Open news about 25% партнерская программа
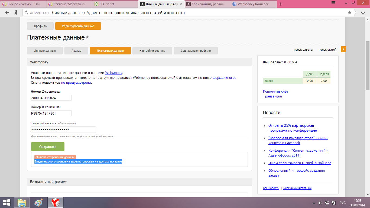 click(293, 128)
